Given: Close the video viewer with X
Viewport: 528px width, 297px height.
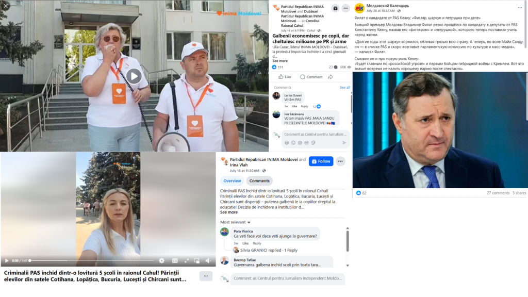Looking at the screenshot, I should pos(5,6).
